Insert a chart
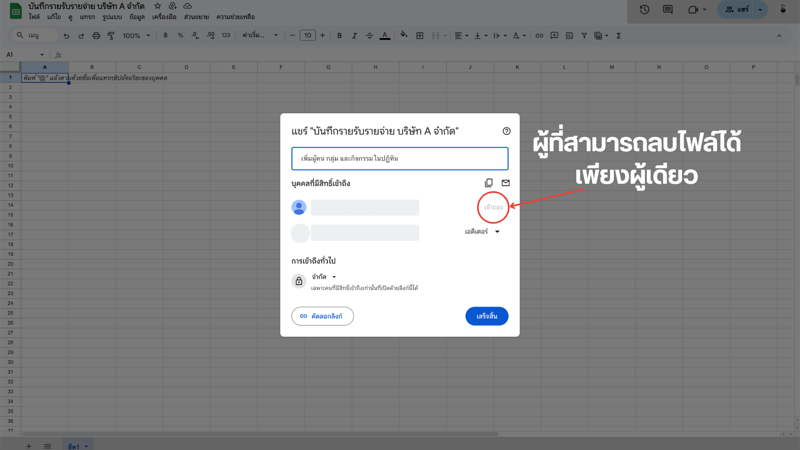Viewport: 800px width, 450px height. pyautogui.click(x=569, y=36)
